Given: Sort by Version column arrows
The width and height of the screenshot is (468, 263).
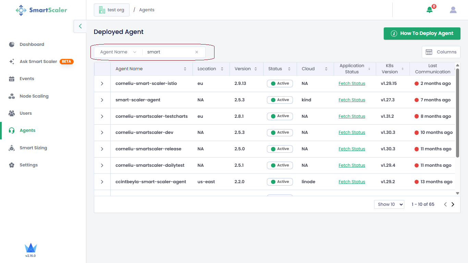Looking at the screenshot, I should tap(256, 69).
